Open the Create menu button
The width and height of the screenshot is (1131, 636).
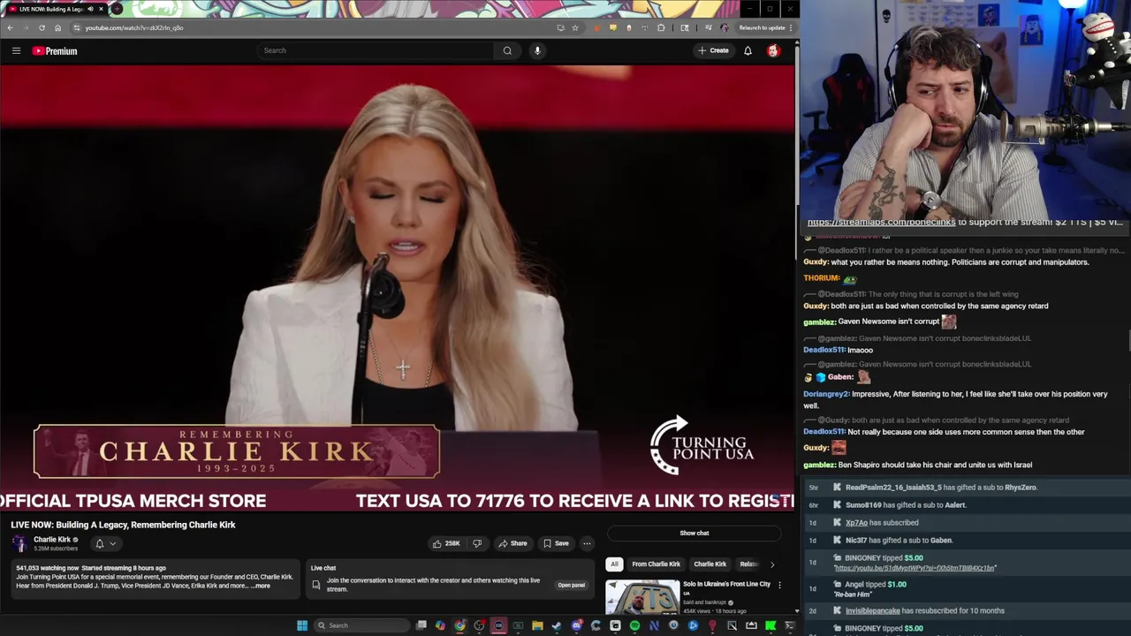coord(713,50)
